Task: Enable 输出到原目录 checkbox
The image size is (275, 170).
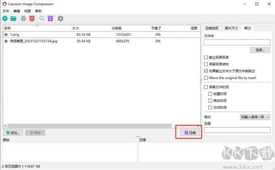Action: tap(206, 57)
